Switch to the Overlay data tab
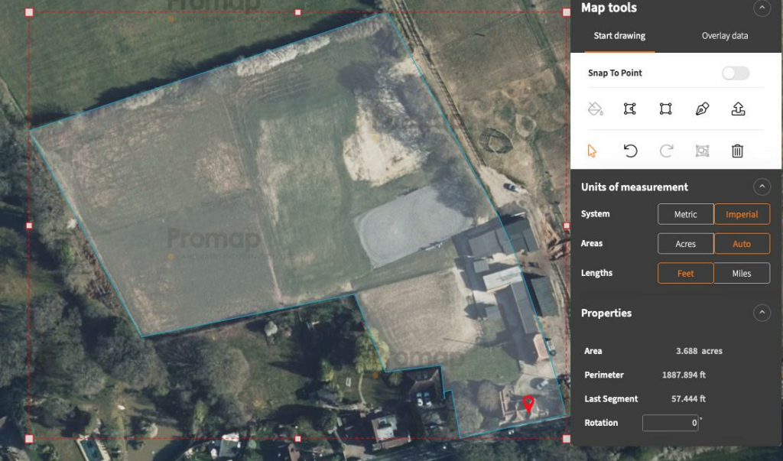The image size is (783, 461). 724,35
